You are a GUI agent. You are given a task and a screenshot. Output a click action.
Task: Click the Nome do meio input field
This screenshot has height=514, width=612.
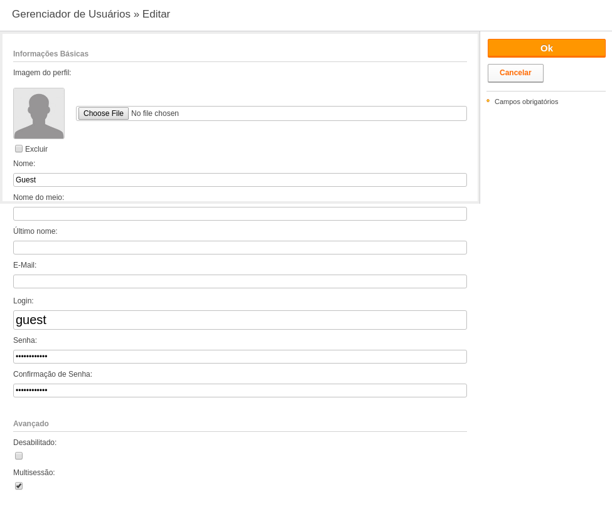click(240, 214)
